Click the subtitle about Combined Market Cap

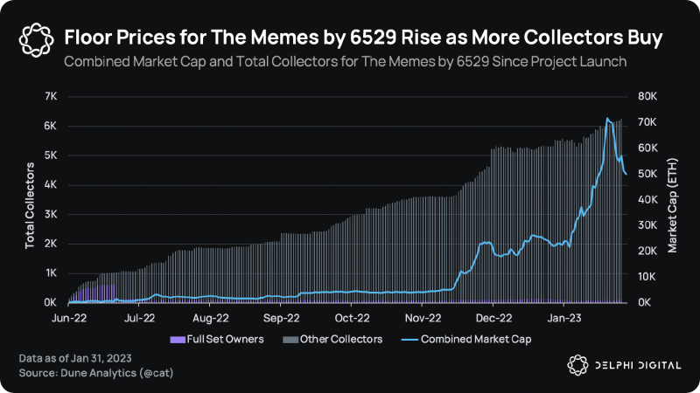[345, 61]
